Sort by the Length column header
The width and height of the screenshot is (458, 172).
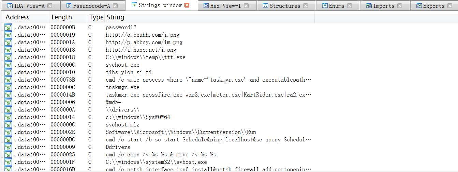(x=62, y=17)
